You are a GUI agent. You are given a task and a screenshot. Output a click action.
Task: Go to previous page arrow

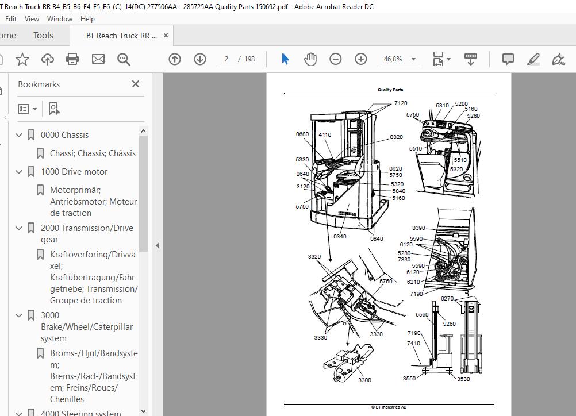pos(175,59)
